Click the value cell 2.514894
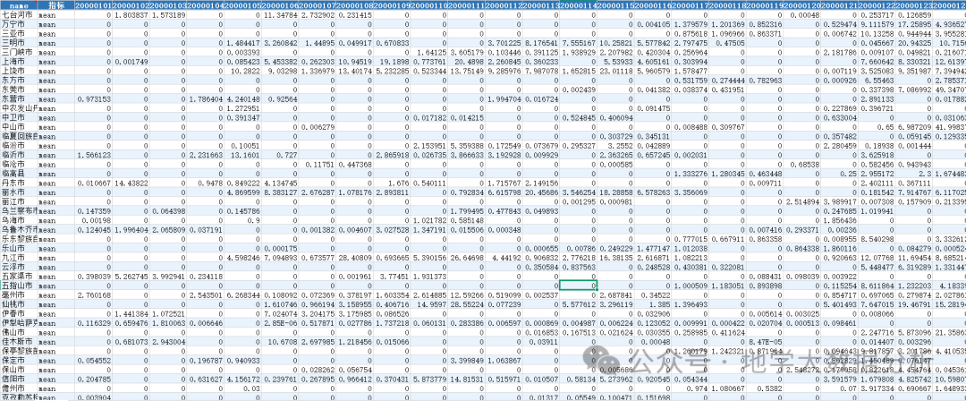Screen dimensions: 966x401 click(801, 201)
